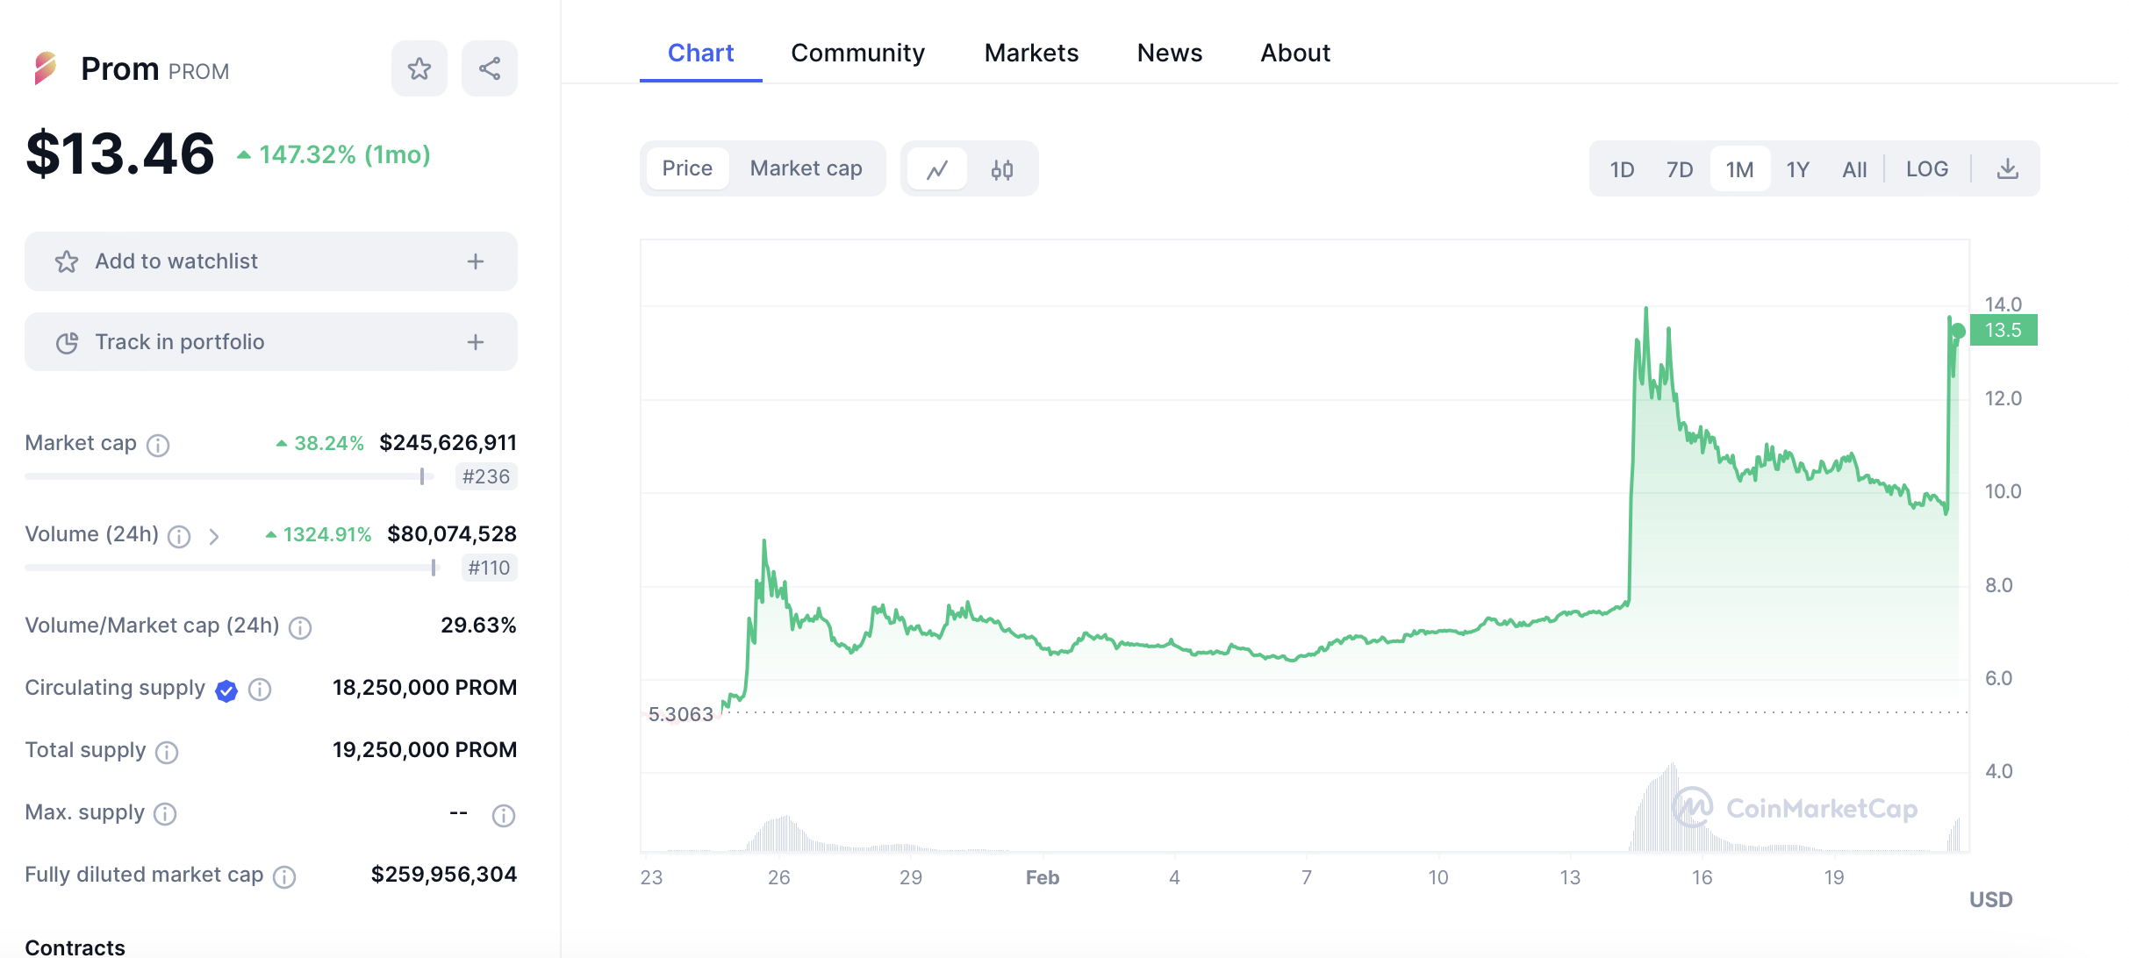Open Market cap info tooltip icon
Viewport: 2129px width, 958px height.
[158, 445]
